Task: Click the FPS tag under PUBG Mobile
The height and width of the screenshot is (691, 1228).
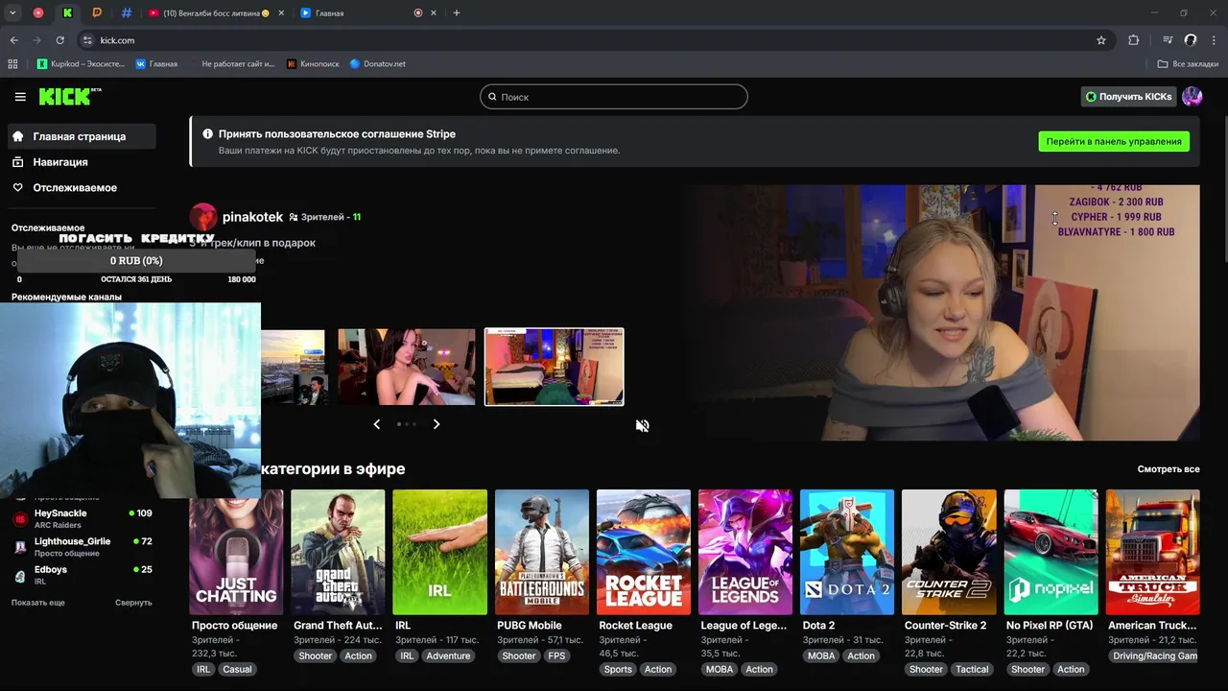Action: (x=556, y=656)
